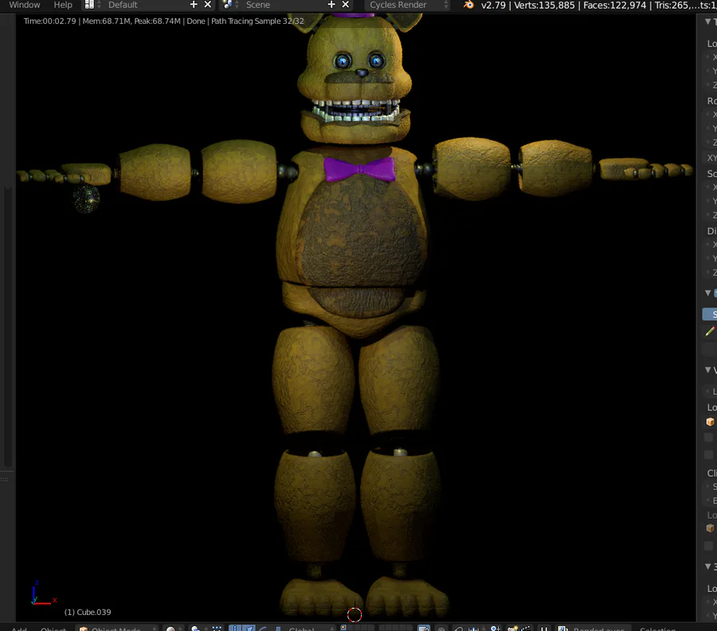Screen dimensions: 717x631
Task: Click the Faces:122,974 statistics text
Action: pyautogui.click(x=614, y=5)
